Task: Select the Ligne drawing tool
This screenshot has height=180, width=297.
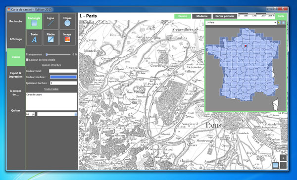Action: click(50, 21)
